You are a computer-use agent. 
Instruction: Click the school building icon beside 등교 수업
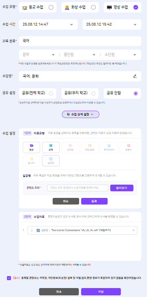(24, 7)
